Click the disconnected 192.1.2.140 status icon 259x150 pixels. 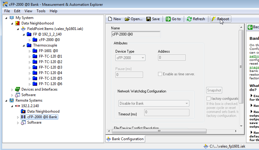(x=17, y=106)
